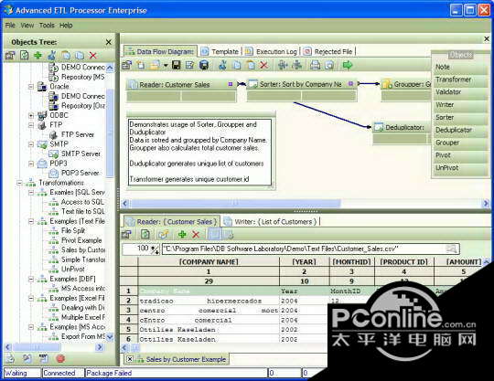Cut selected diagram object with scissors icon
494x381 pixels.
pyautogui.click(x=222, y=65)
